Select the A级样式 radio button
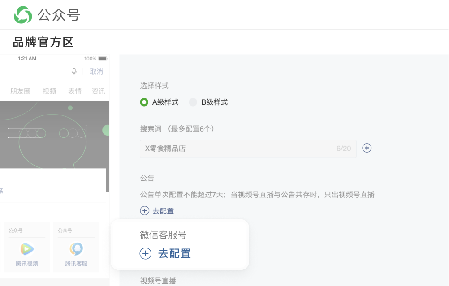449x286 pixels. click(x=143, y=102)
